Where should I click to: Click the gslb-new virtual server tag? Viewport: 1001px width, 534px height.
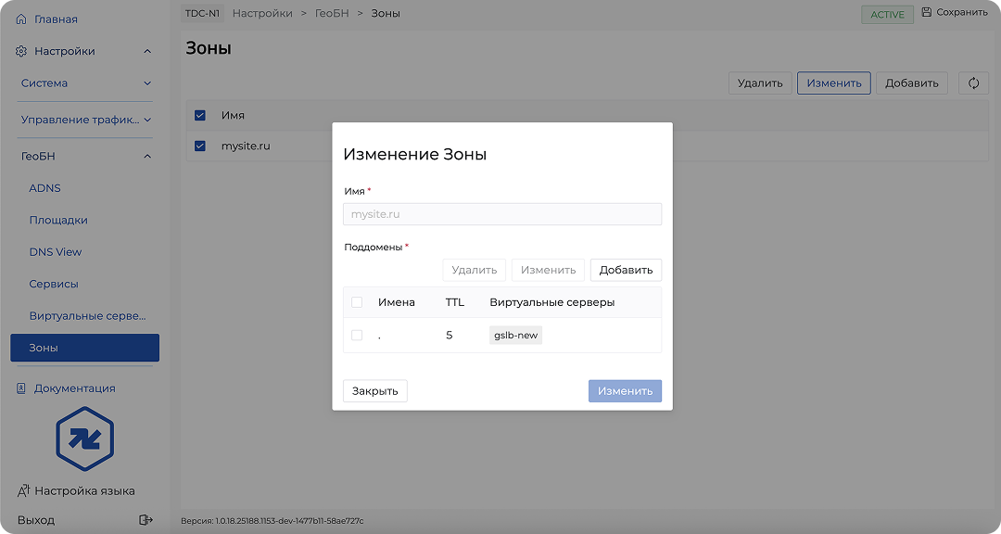[515, 336]
